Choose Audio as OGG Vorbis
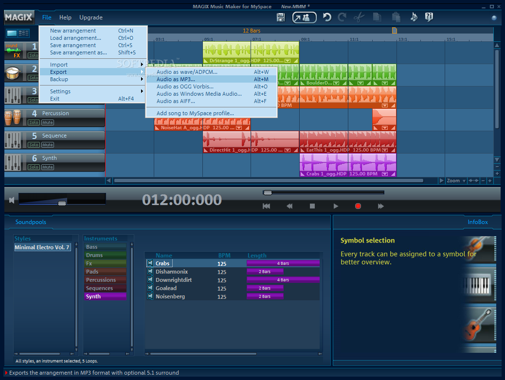Screen dimensions: 505x380 coord(212,86)
